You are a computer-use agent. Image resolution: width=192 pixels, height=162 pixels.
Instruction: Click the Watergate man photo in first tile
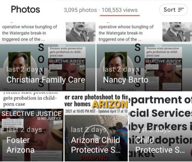click(x=81, y=32)
